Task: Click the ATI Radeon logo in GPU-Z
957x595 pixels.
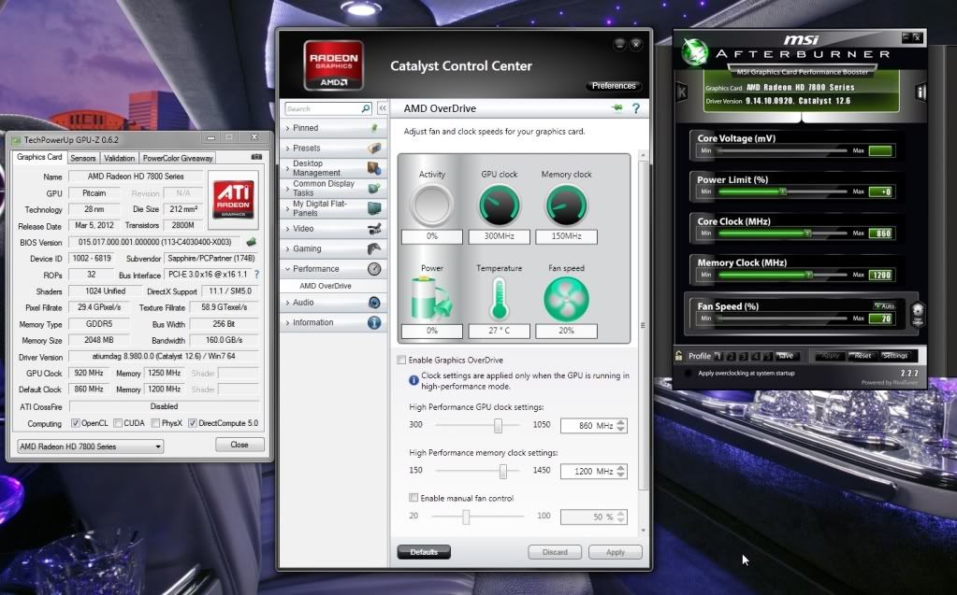Action: coord(233,199)
